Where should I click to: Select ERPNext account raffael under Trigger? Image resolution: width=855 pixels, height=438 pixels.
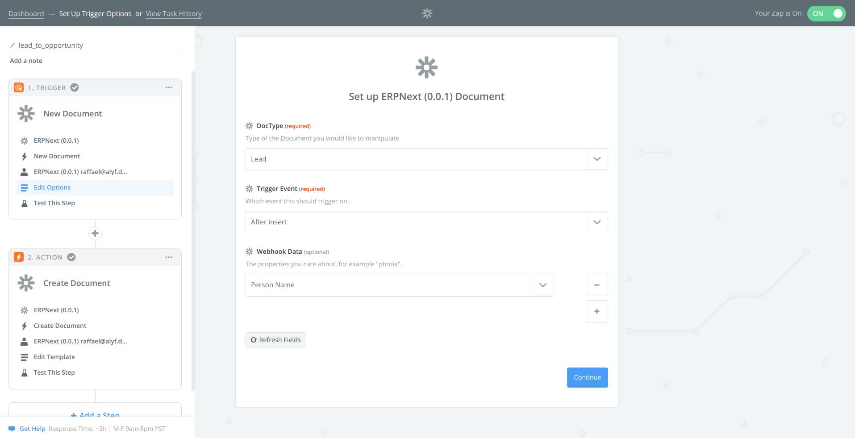point(80,172)
